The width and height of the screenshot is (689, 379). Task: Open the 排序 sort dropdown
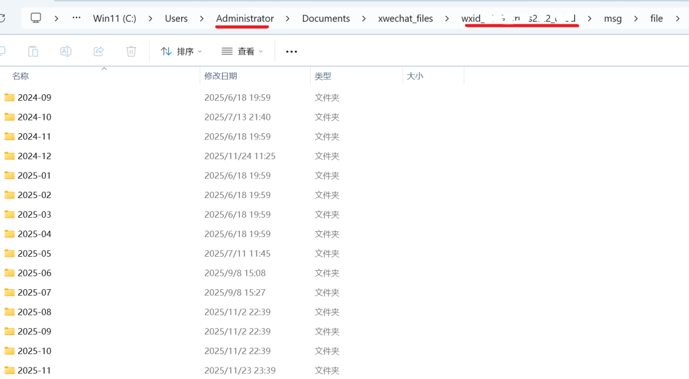(x=181, y=52)
